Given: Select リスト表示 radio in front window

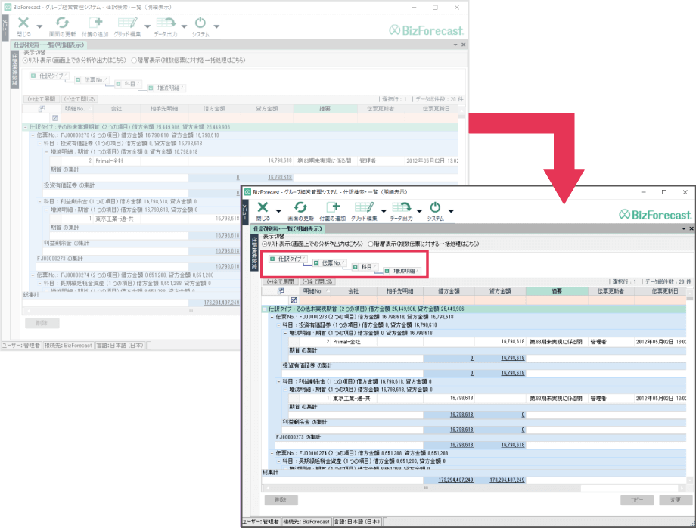Looking at the screenshot, I should tap(265, 244).
